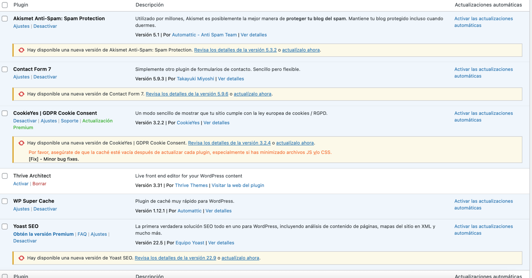Check the WP Super Cache checkbox

click(5, 201)
